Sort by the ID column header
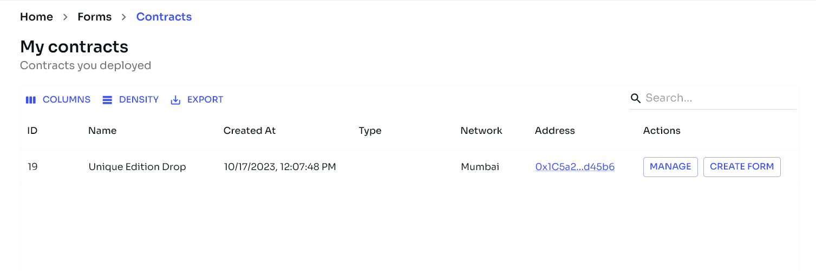This screenshot has width=816, height=271. point(32,131)
